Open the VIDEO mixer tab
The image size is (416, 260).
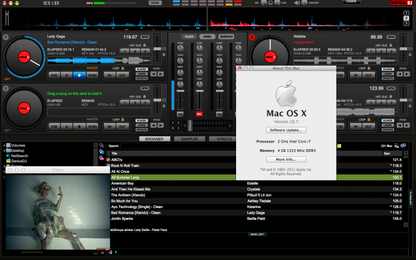(207, 36)
